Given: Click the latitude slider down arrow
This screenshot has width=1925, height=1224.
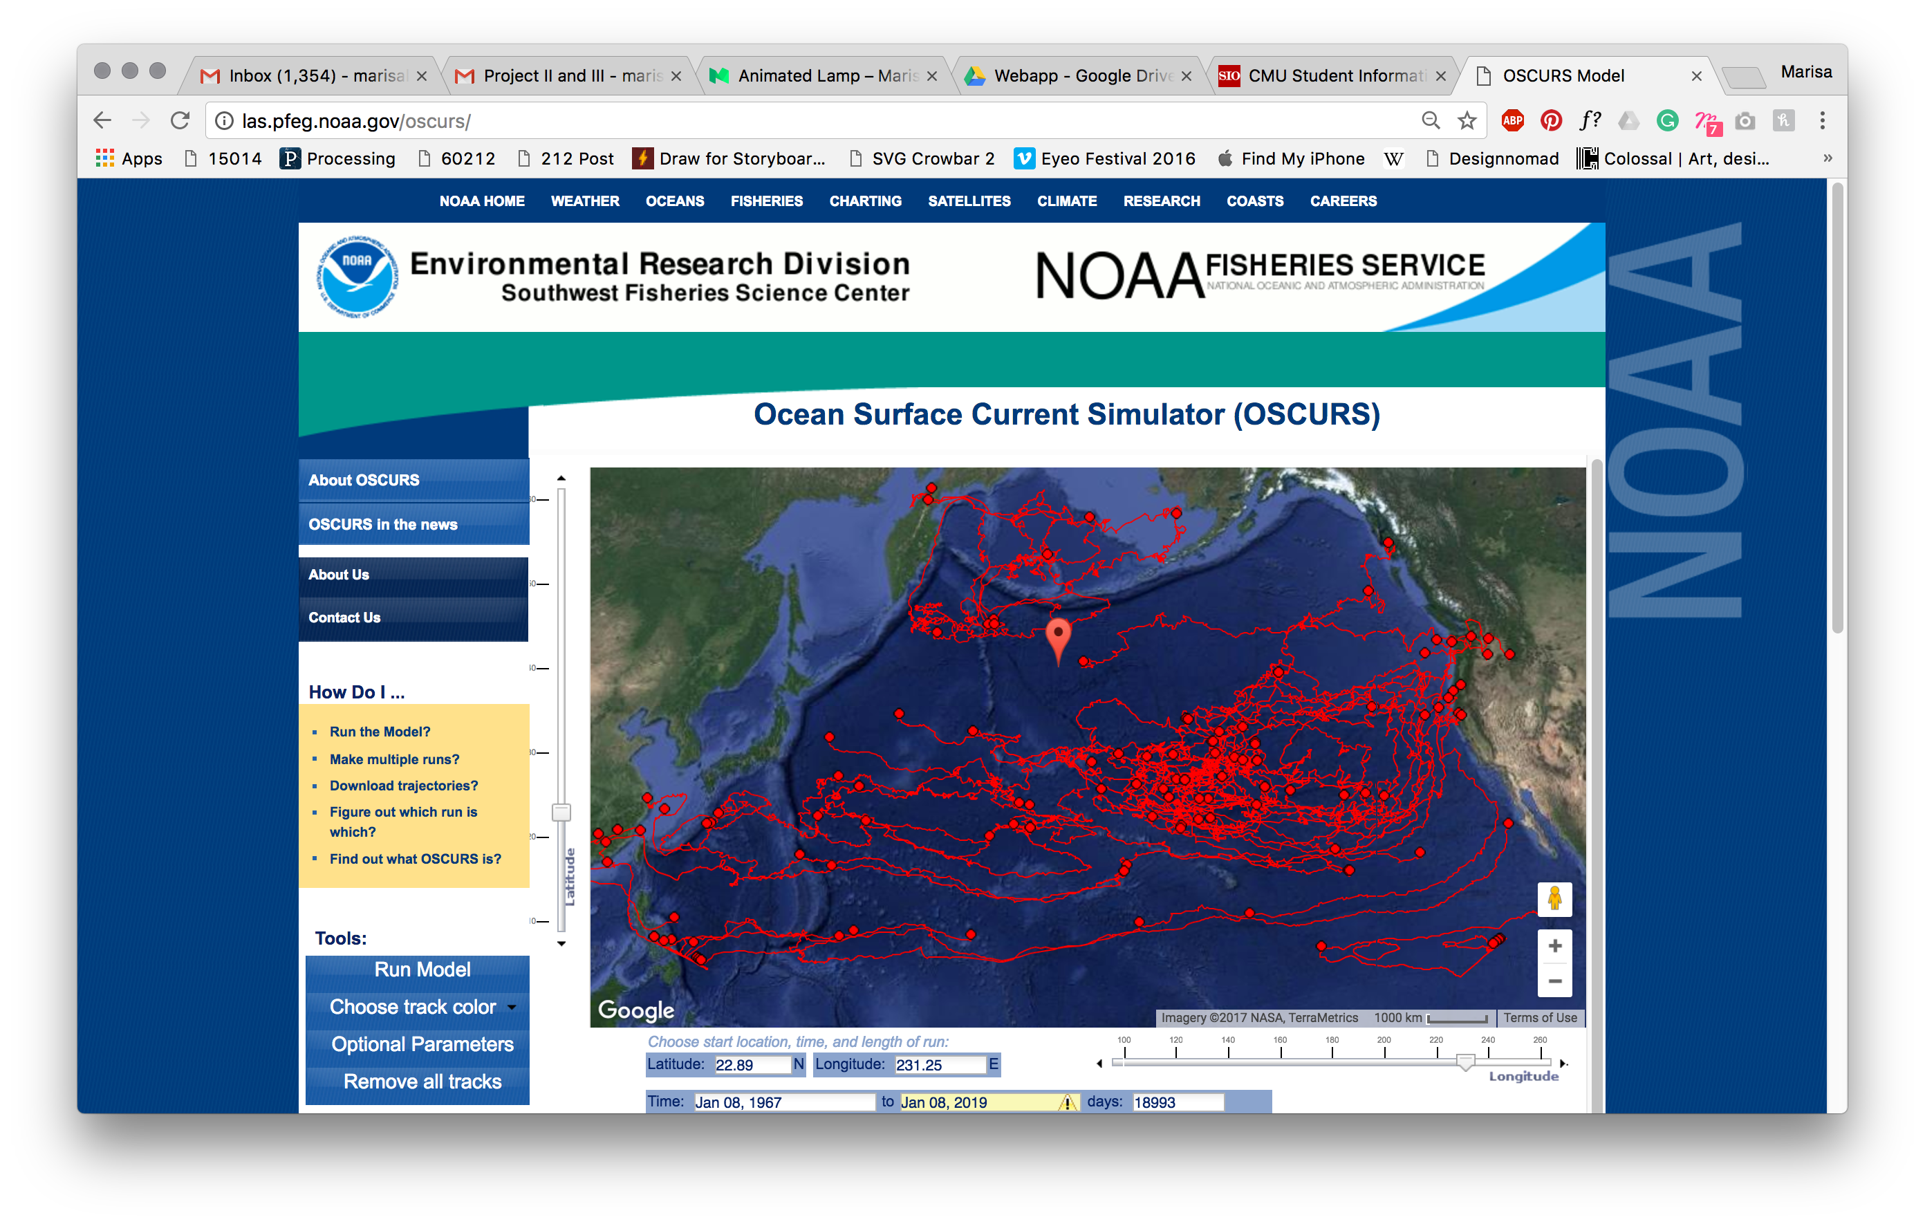Looking at the screenshot, I should (x=561, y=943).
